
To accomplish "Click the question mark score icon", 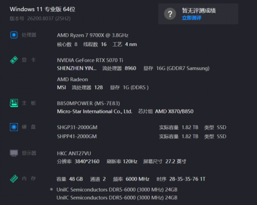I will click(x=170, y=14).
